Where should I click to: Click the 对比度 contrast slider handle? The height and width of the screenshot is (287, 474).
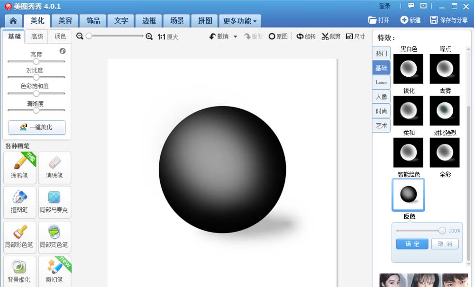tap(36, 77)
